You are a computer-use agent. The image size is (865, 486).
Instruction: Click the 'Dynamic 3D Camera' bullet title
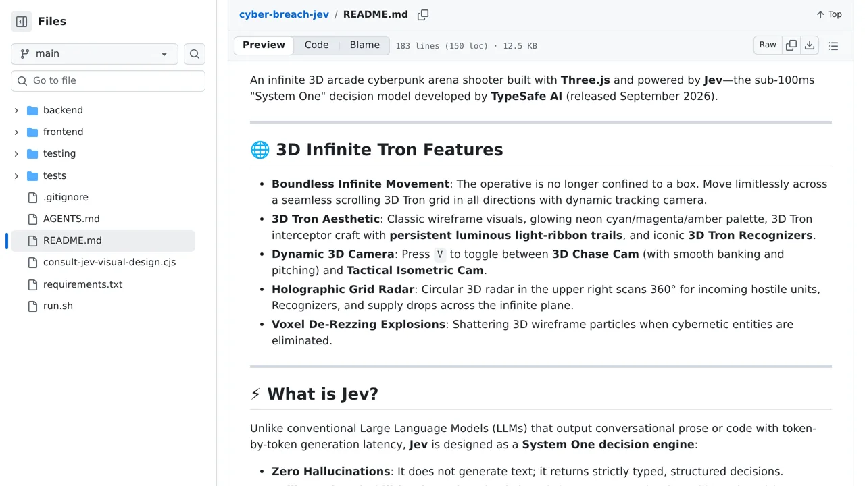click(333, 254)
